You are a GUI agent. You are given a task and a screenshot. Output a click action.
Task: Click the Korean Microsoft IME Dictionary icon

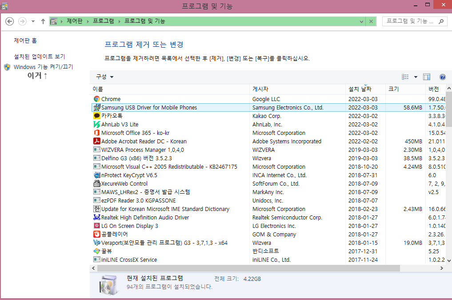(97, 209)
